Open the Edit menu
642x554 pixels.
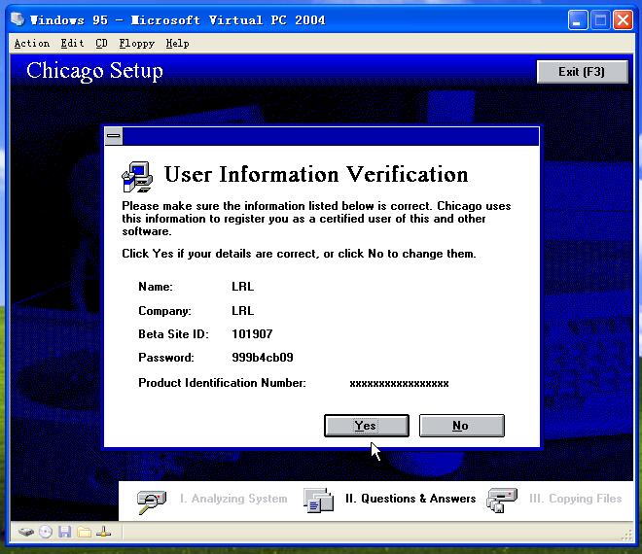[72, 44]
